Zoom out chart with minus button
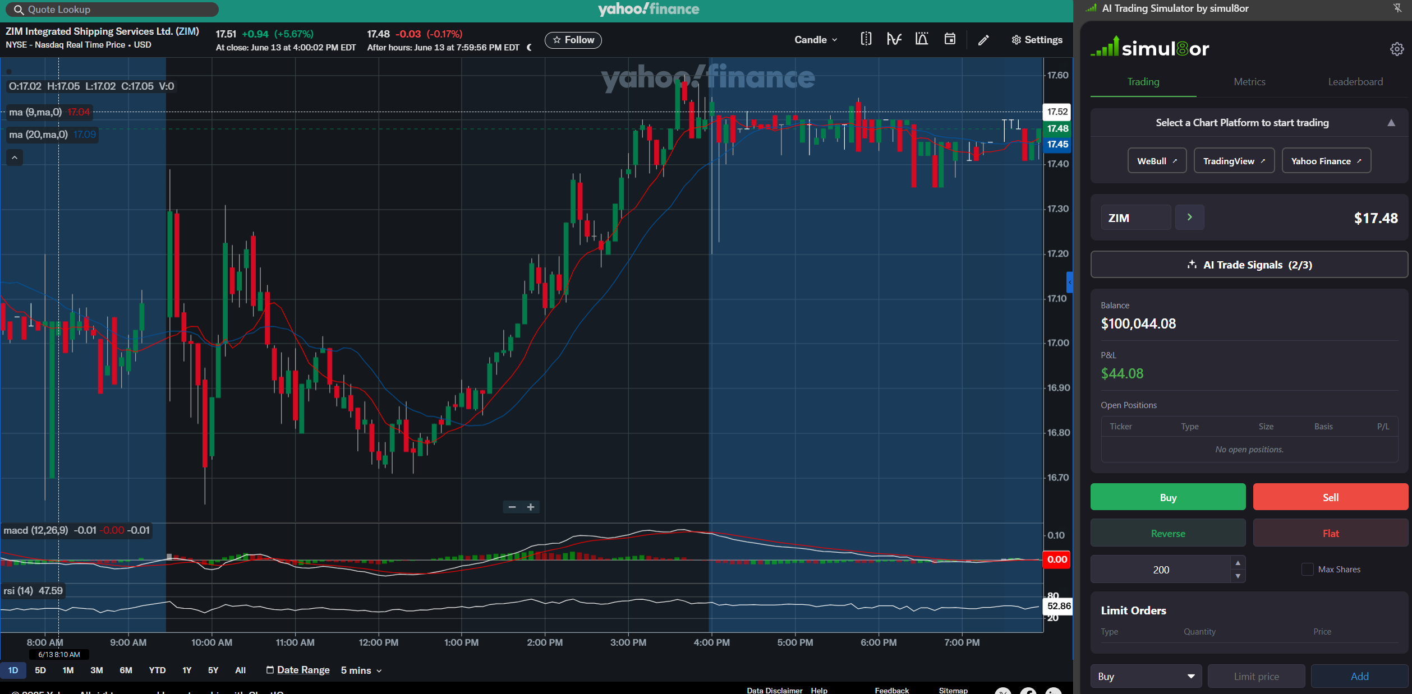The width and height of the screenshot is (1412, 694). point(512,507)
